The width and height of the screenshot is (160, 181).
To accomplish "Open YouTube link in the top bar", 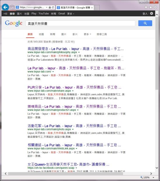I will coord(44,13).
